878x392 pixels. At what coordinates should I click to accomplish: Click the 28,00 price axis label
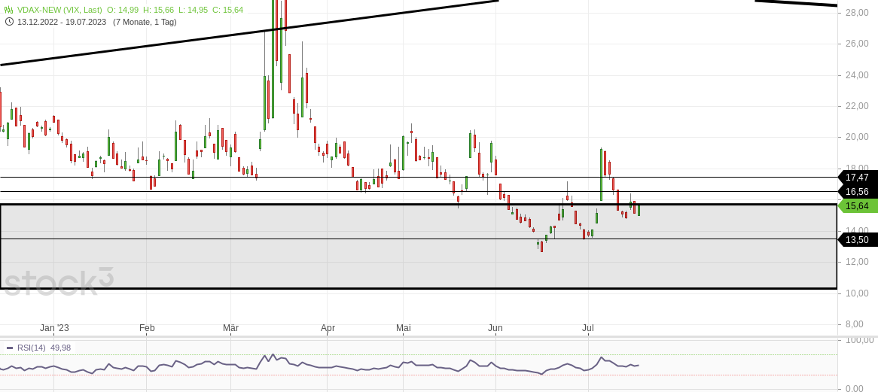click(857, 12)
